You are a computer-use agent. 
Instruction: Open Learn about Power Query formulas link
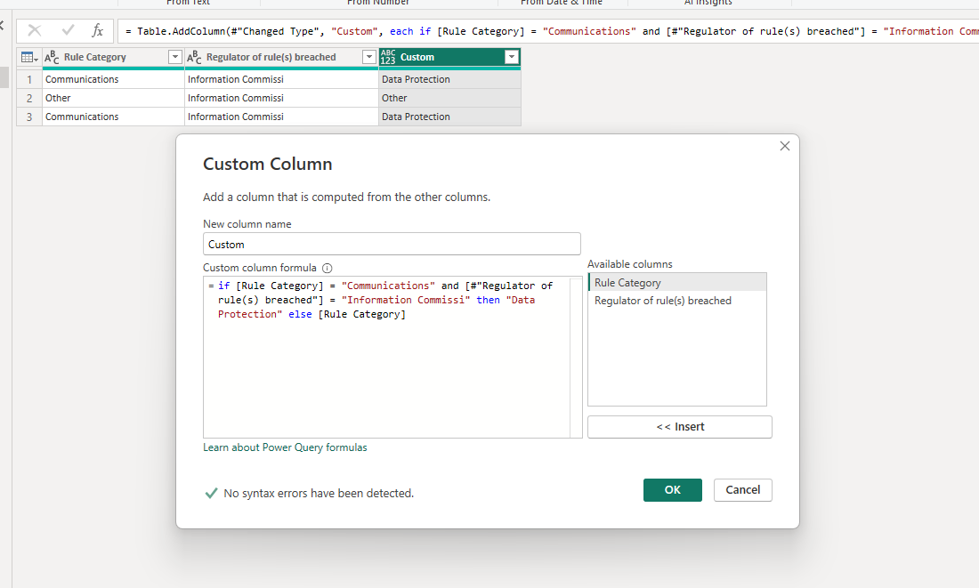285,447
